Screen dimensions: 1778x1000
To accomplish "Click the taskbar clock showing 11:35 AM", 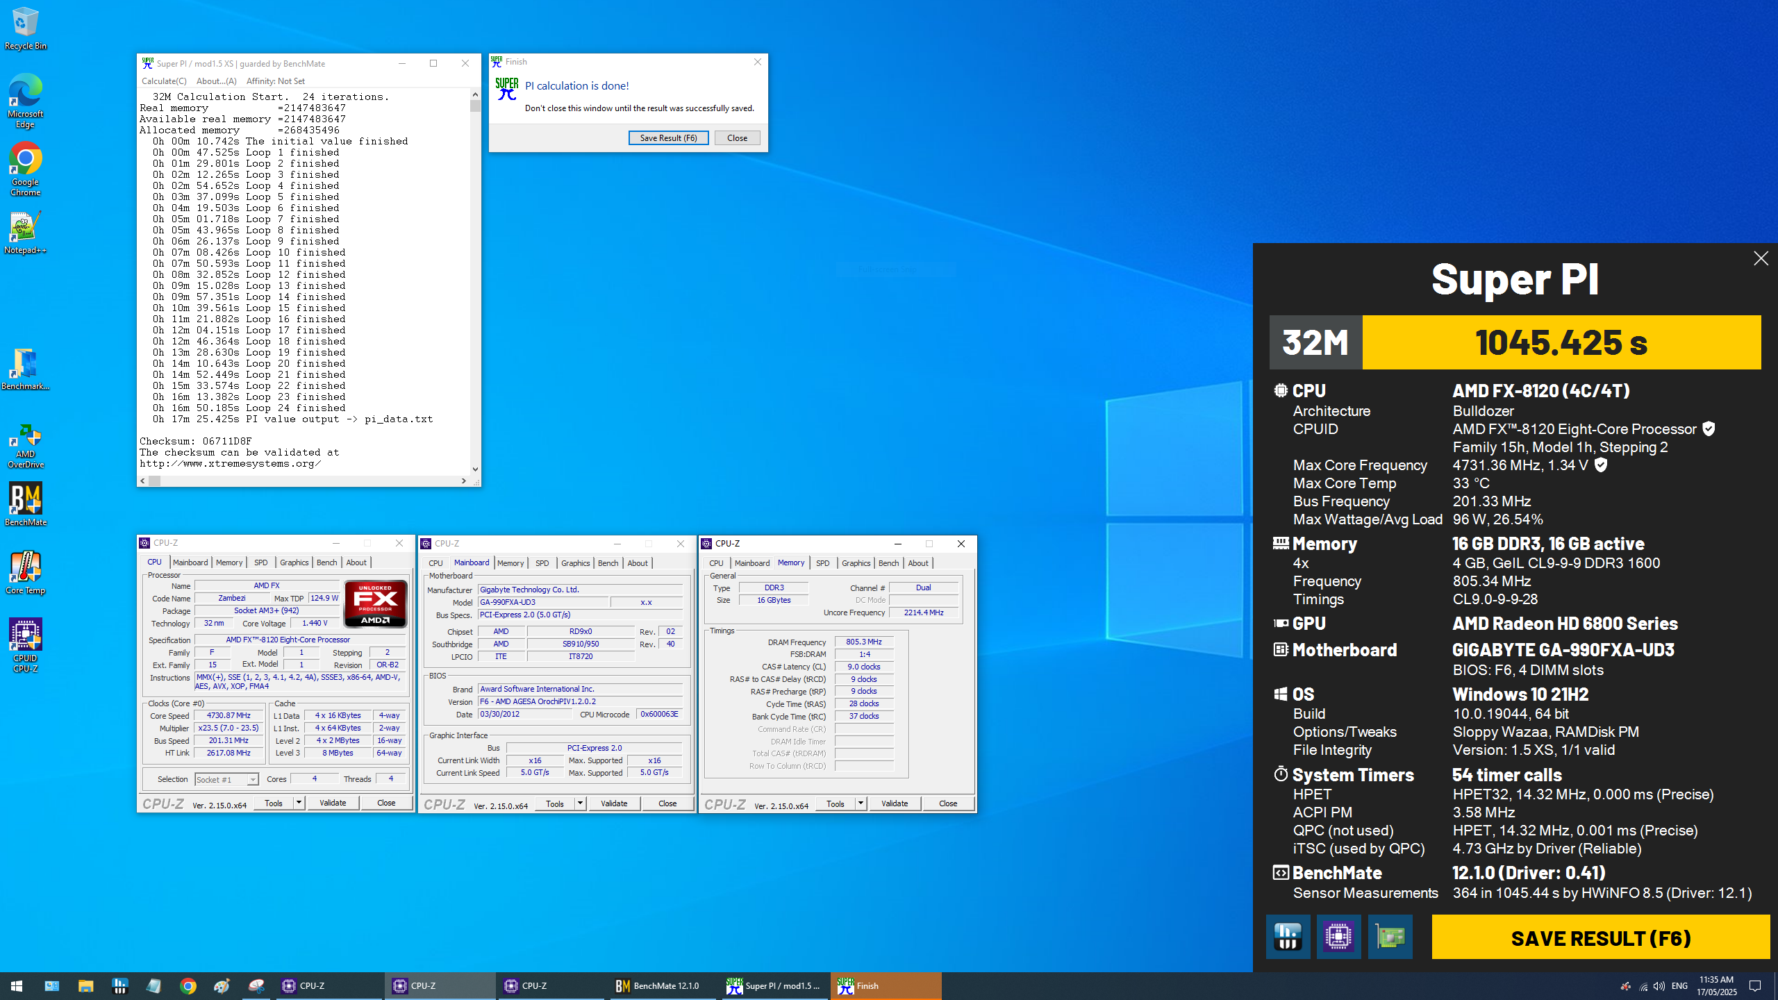I will 1716,986.
